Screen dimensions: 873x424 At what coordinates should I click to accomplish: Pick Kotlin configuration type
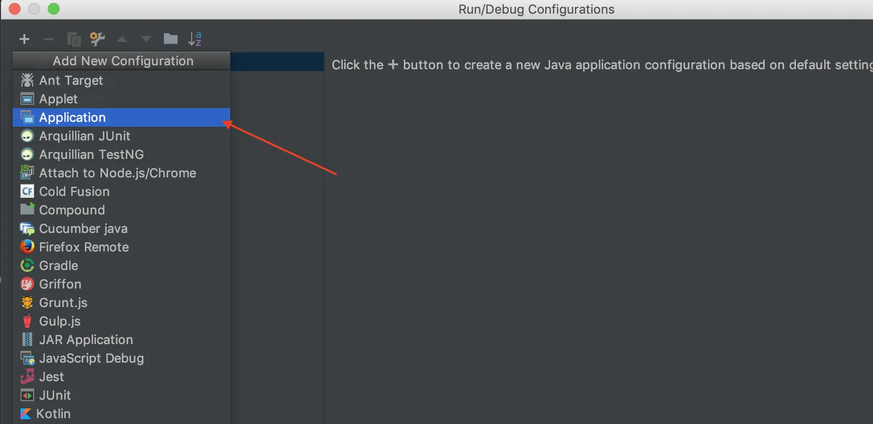pyautogui.click(x=121, y=414)
